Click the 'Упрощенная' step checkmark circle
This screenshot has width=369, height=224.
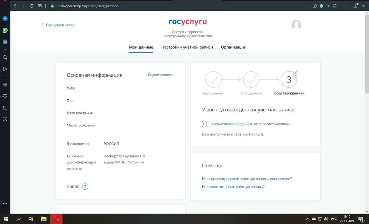[213, 80]
